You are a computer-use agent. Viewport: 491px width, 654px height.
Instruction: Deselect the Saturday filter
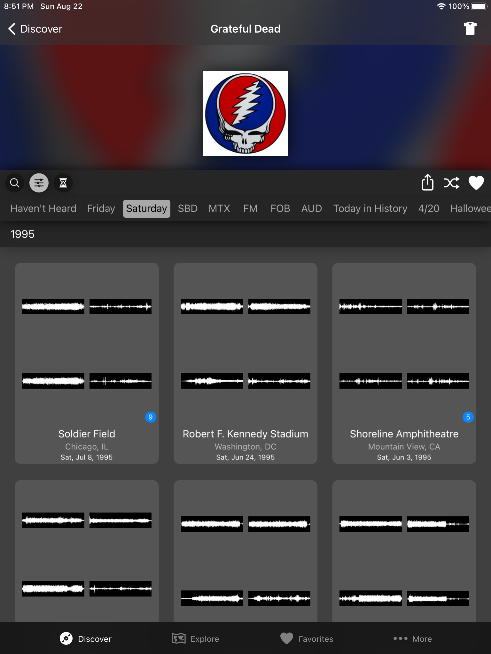click(147, 209)
